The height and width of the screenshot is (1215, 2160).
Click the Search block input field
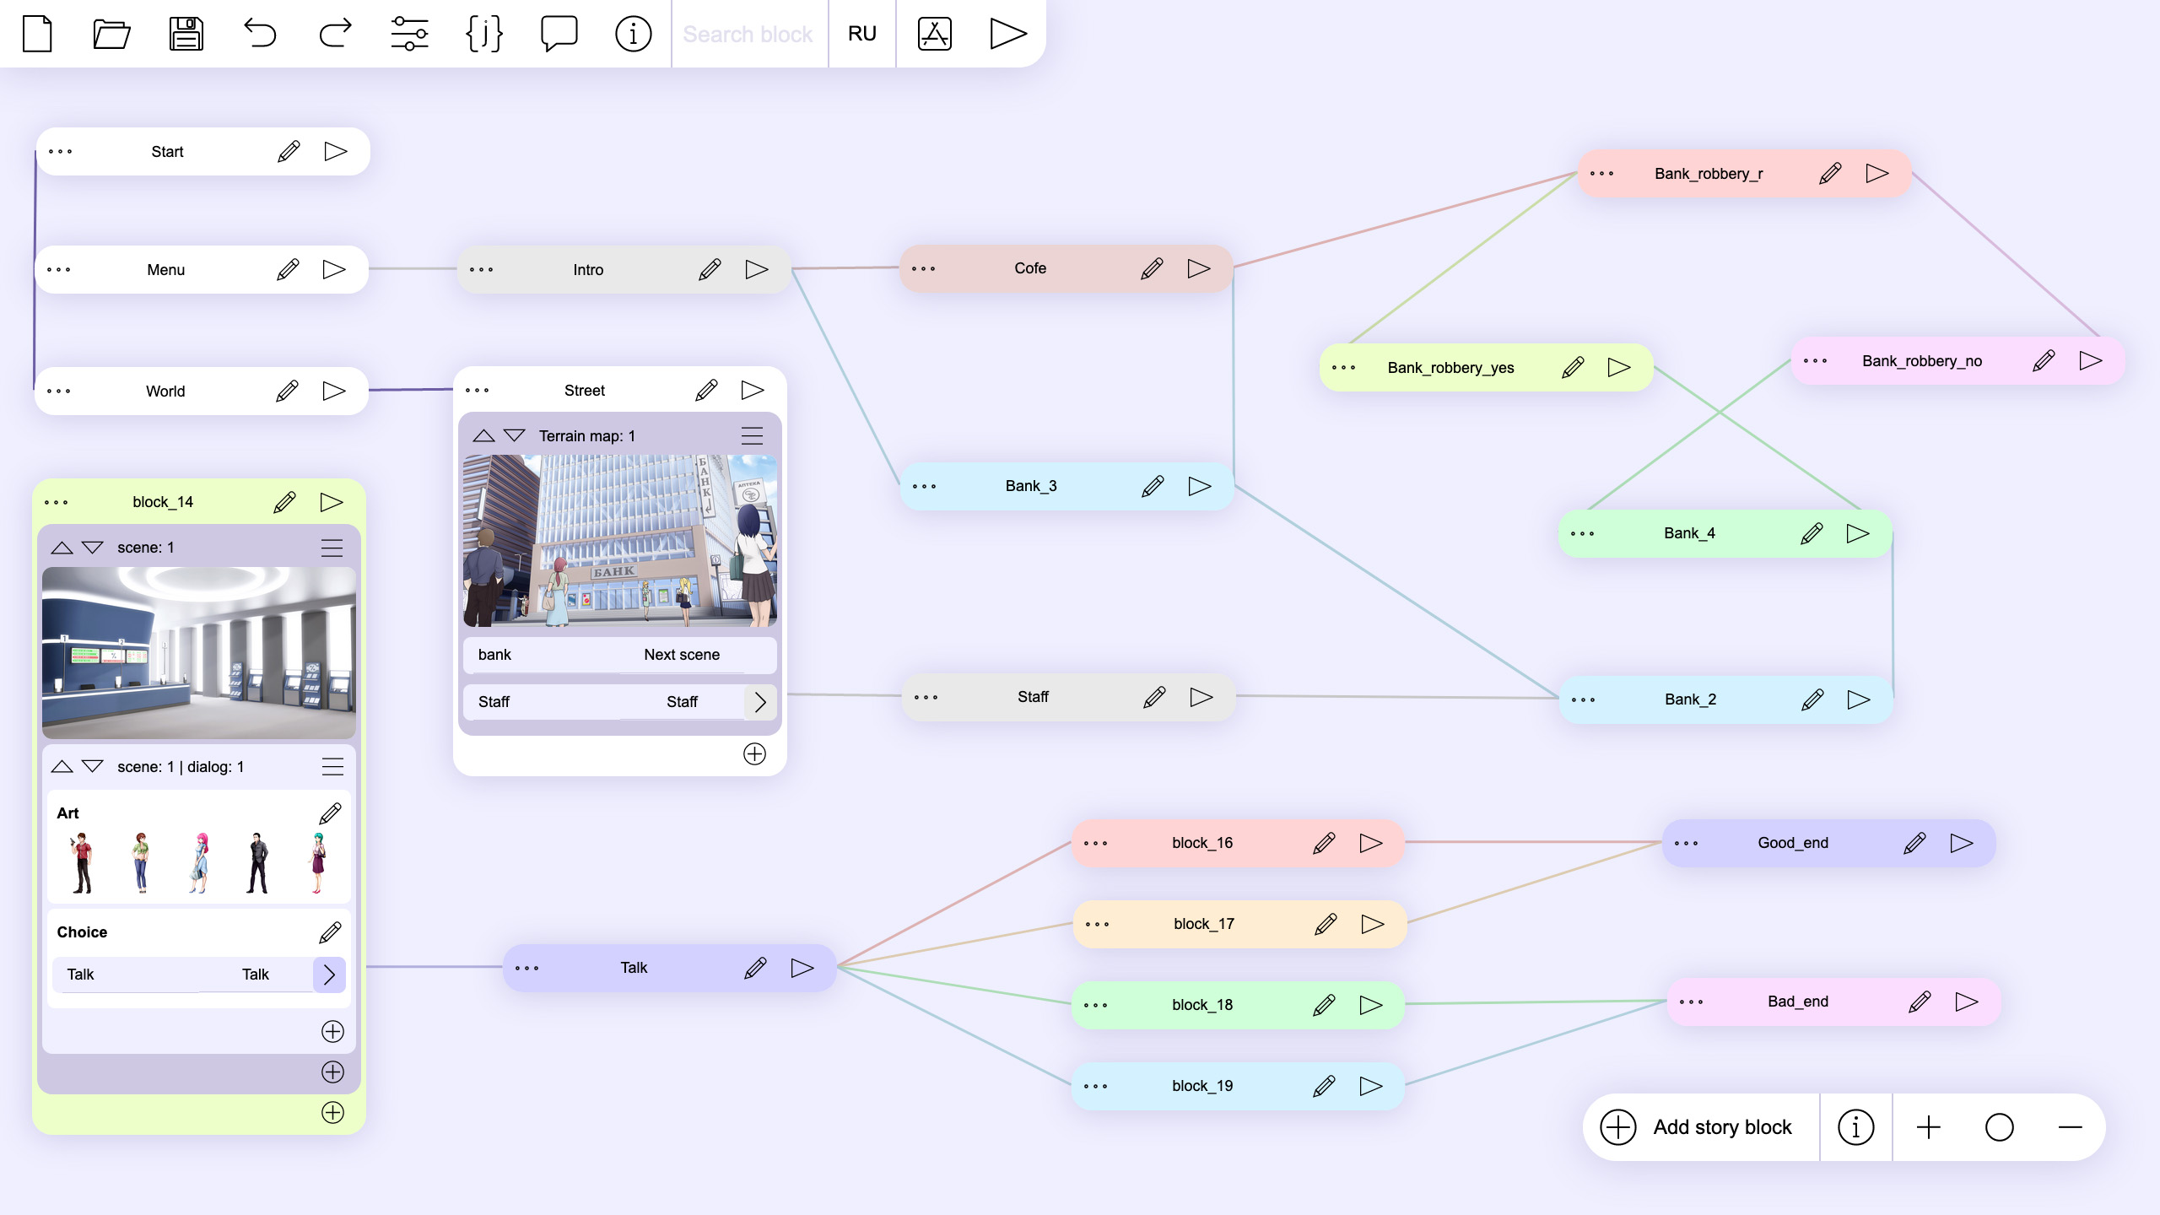(x=748, y=33)
